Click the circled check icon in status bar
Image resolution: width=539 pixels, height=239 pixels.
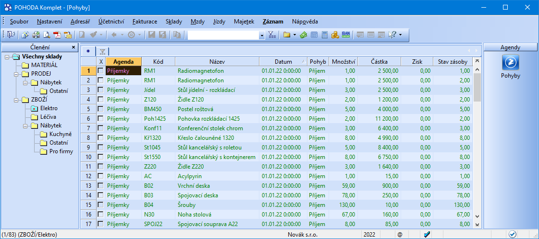[513, 235]
